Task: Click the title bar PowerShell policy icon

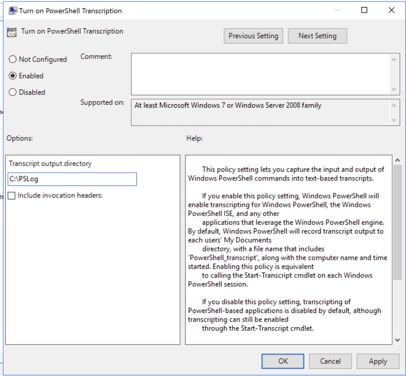Action: 13,11
